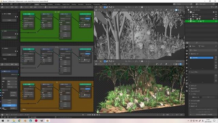Select the proximity vertex group entry

201,58
